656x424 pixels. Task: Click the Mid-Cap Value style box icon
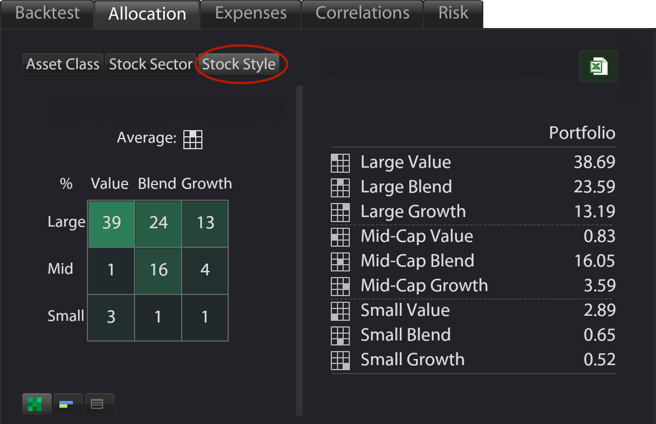340,237
